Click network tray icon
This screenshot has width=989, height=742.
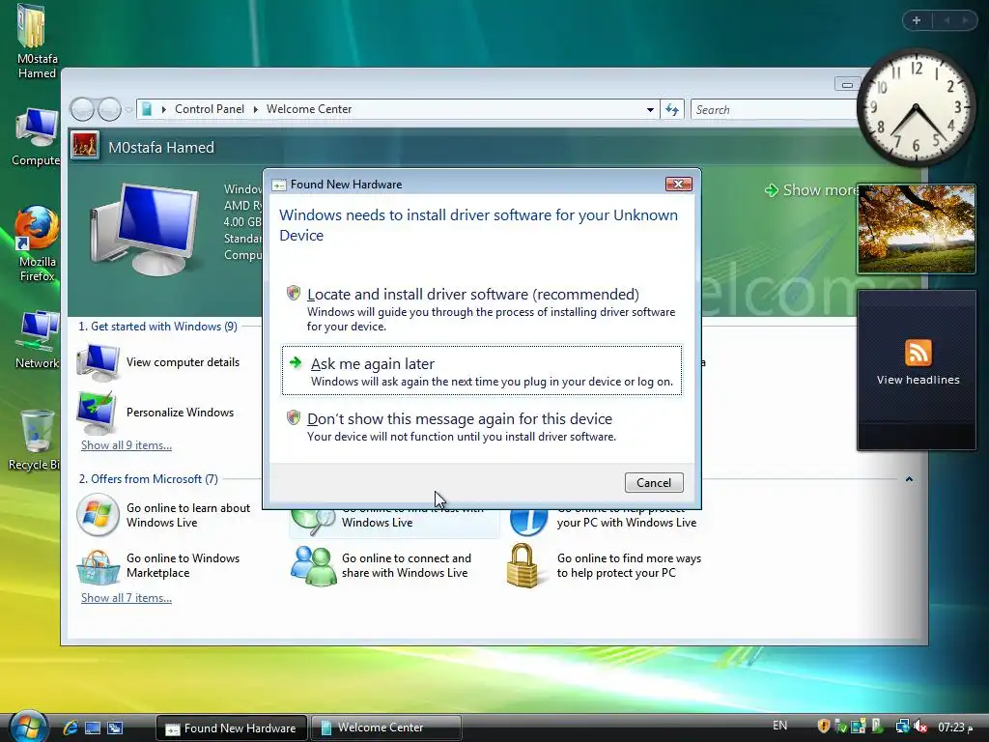click(903, 727)
